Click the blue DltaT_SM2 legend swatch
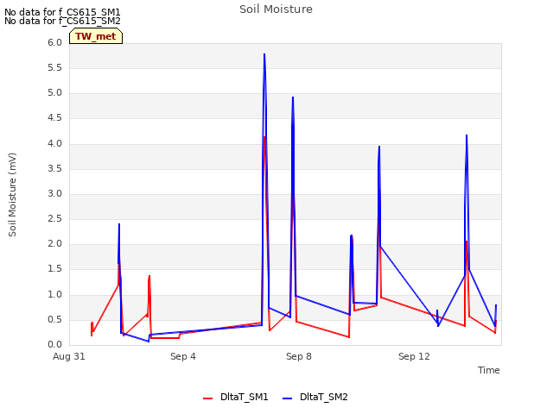Screen dimensions: 553x414 pos(288,398)
